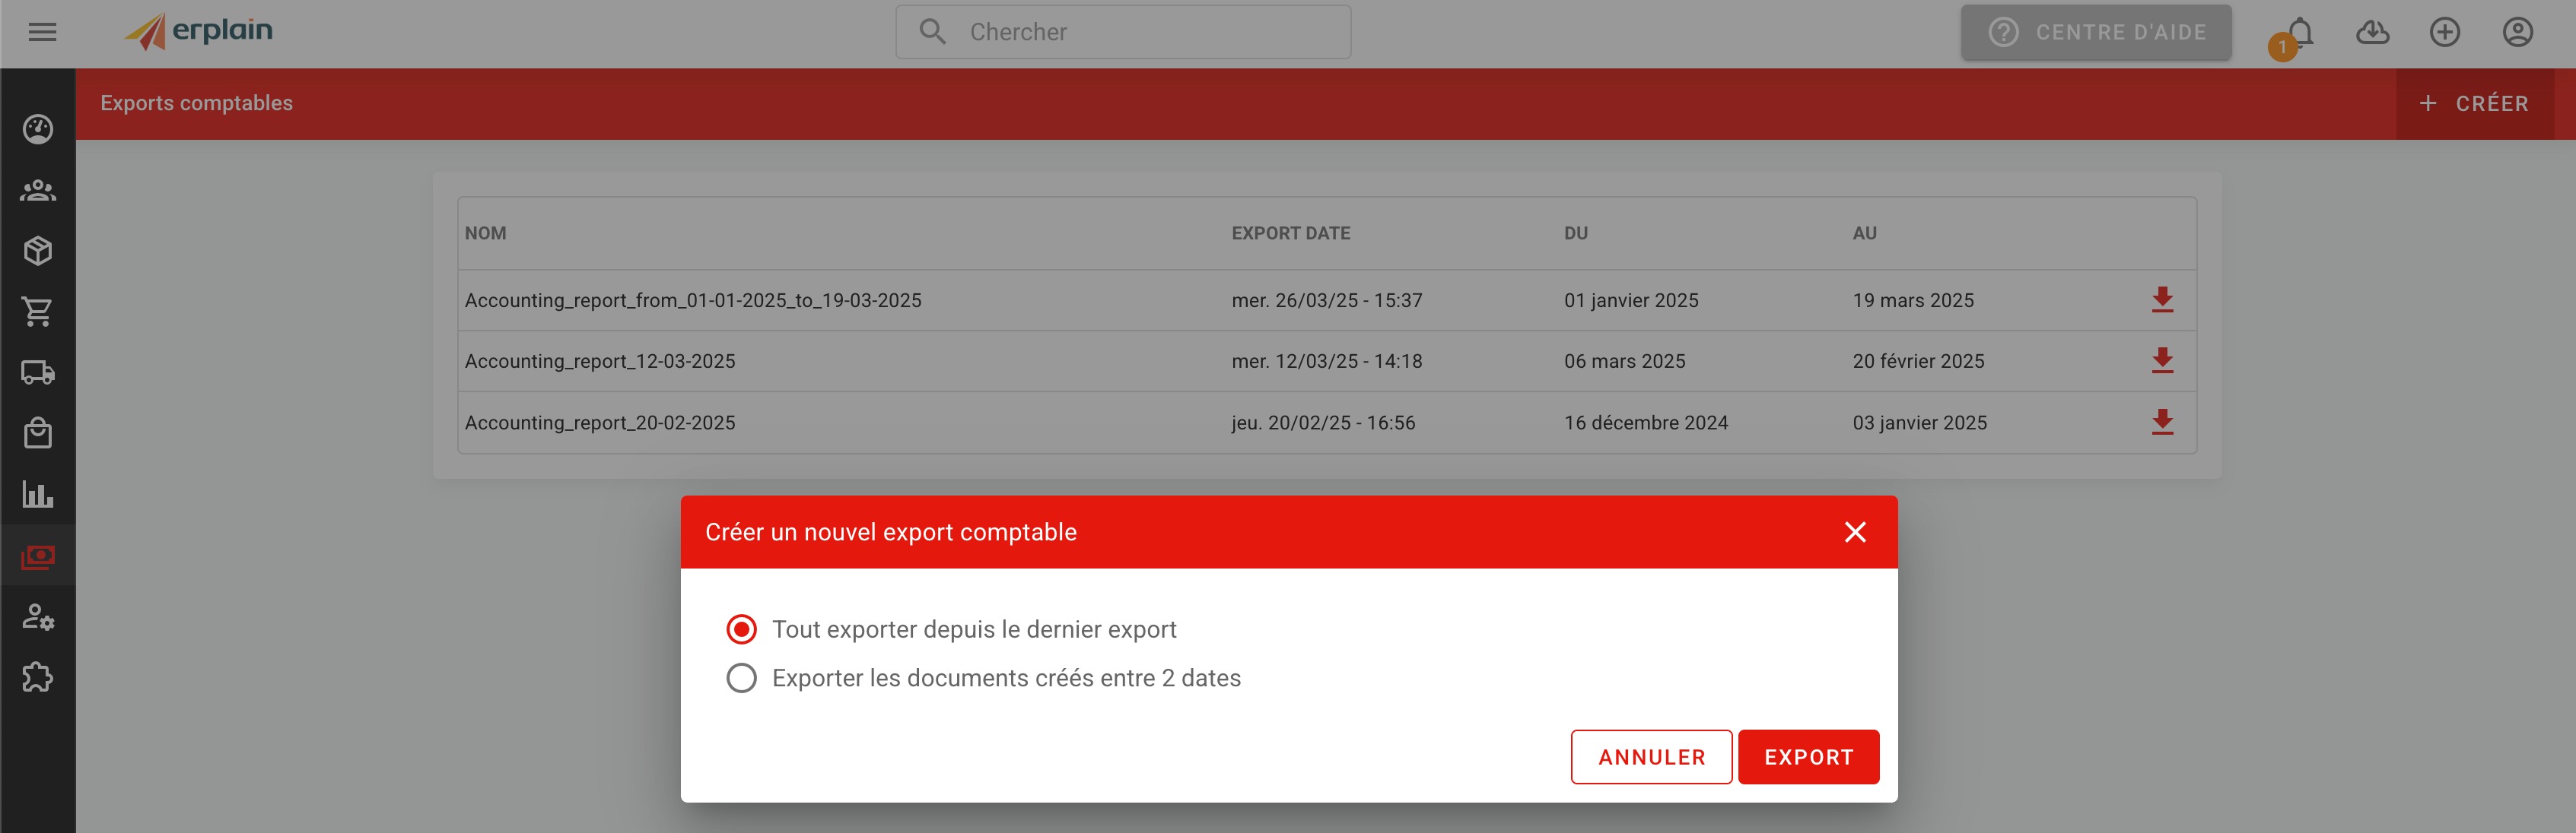
Task: Click the cloud download icon
Action: (x=2372, y=32)
